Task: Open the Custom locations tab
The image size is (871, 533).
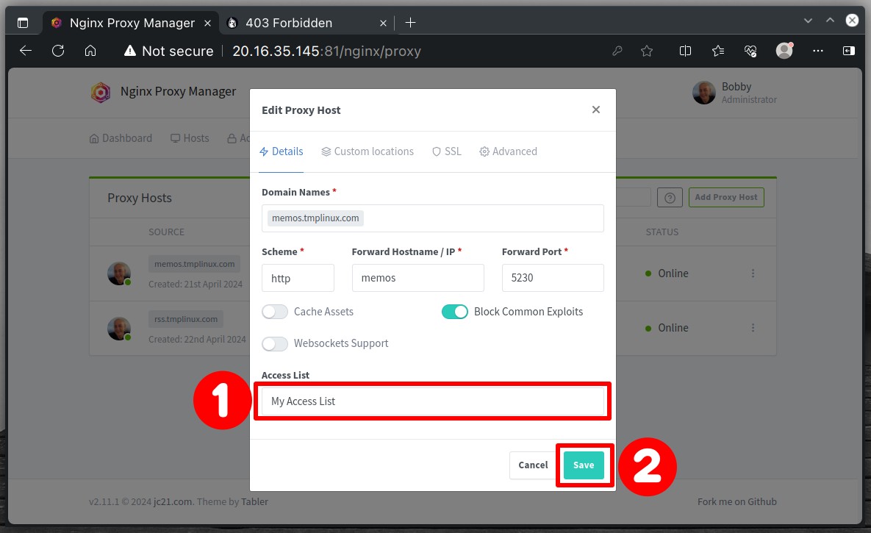Action: point(368,151)
